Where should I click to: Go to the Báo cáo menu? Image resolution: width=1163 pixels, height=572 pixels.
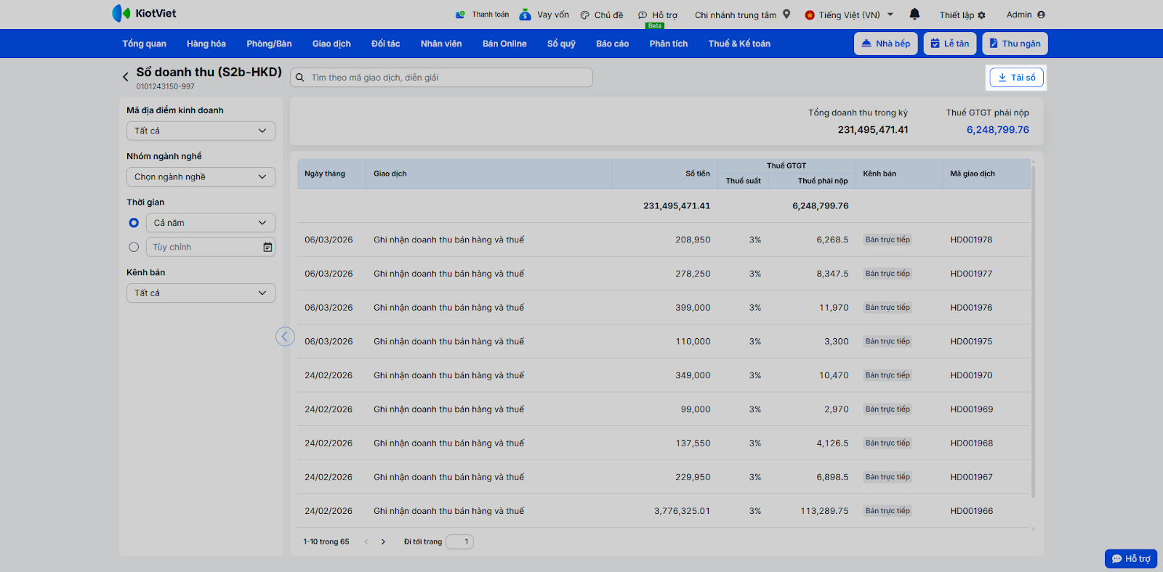[612, 44]
